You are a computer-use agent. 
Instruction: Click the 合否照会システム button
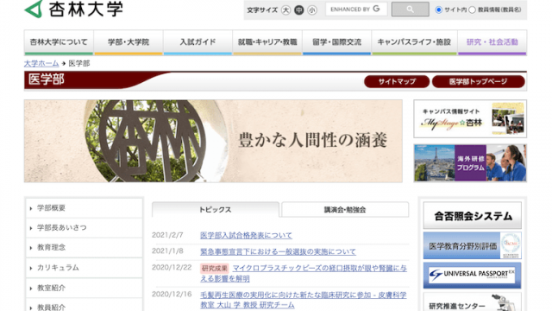(x=472, y=216)
